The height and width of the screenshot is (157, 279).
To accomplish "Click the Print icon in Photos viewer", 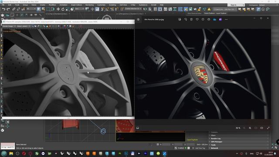I will point(209,19).
